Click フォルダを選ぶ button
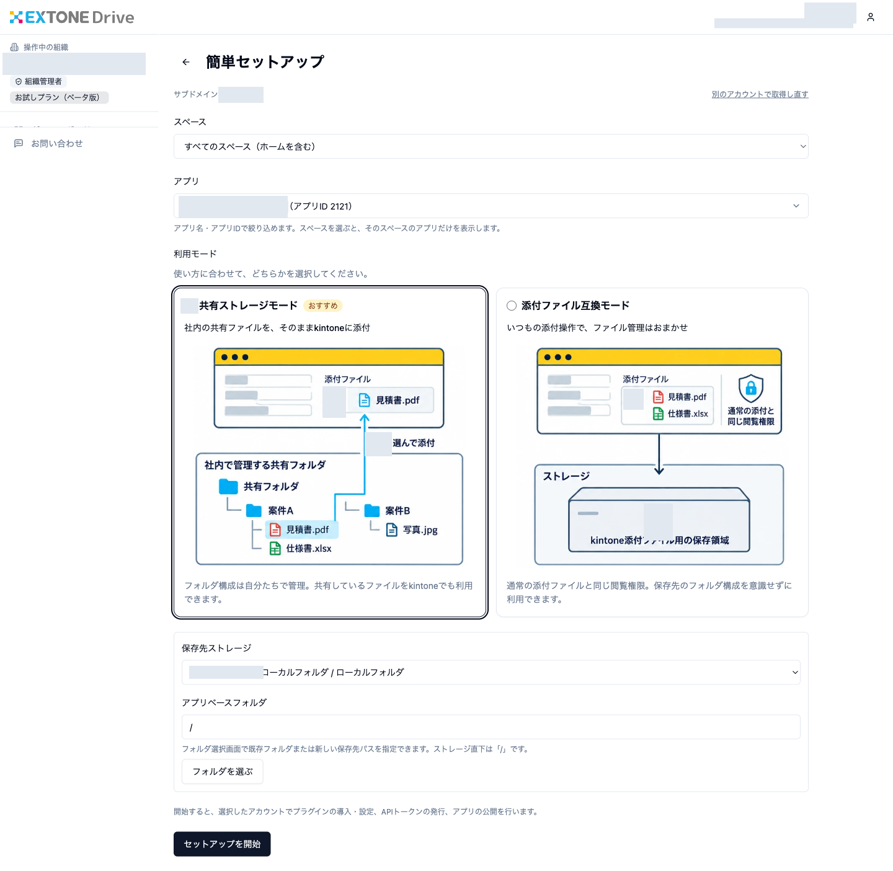The image size is (893, 871). [x=222, y=771]
